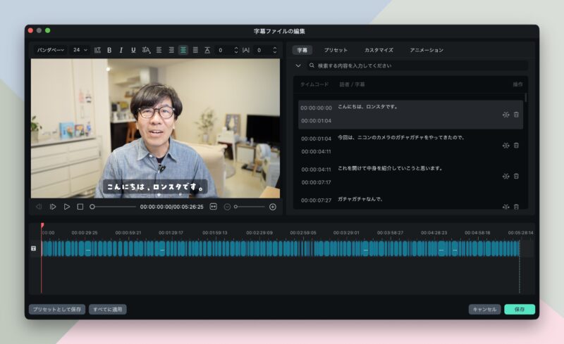The width and height of the screenshot is (564, 344).
Task: Open the font size 24 dropdown
Action: [x=80, y=50]
